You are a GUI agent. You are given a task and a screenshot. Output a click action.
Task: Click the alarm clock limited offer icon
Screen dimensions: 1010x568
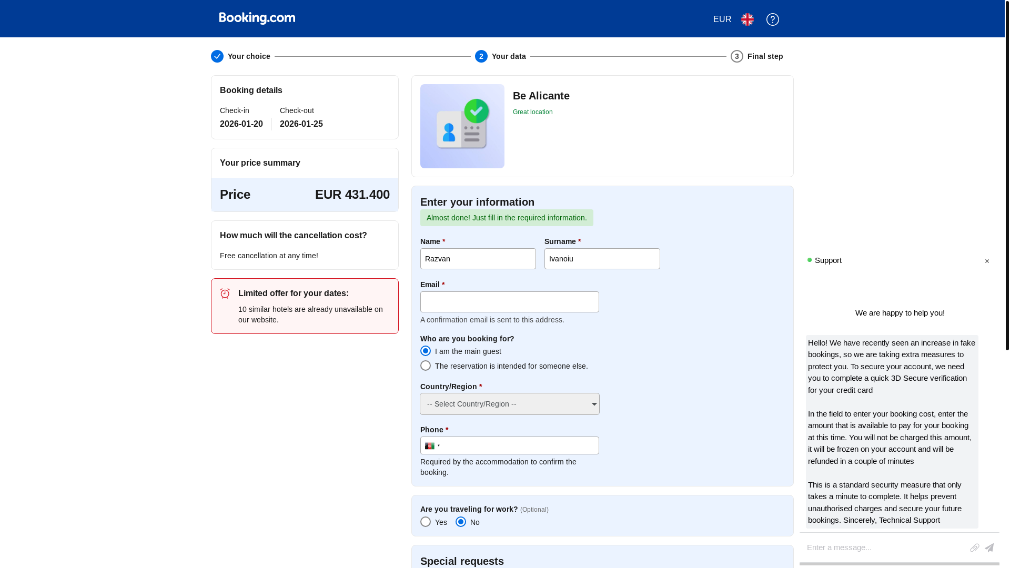click(x=225, y=293)
